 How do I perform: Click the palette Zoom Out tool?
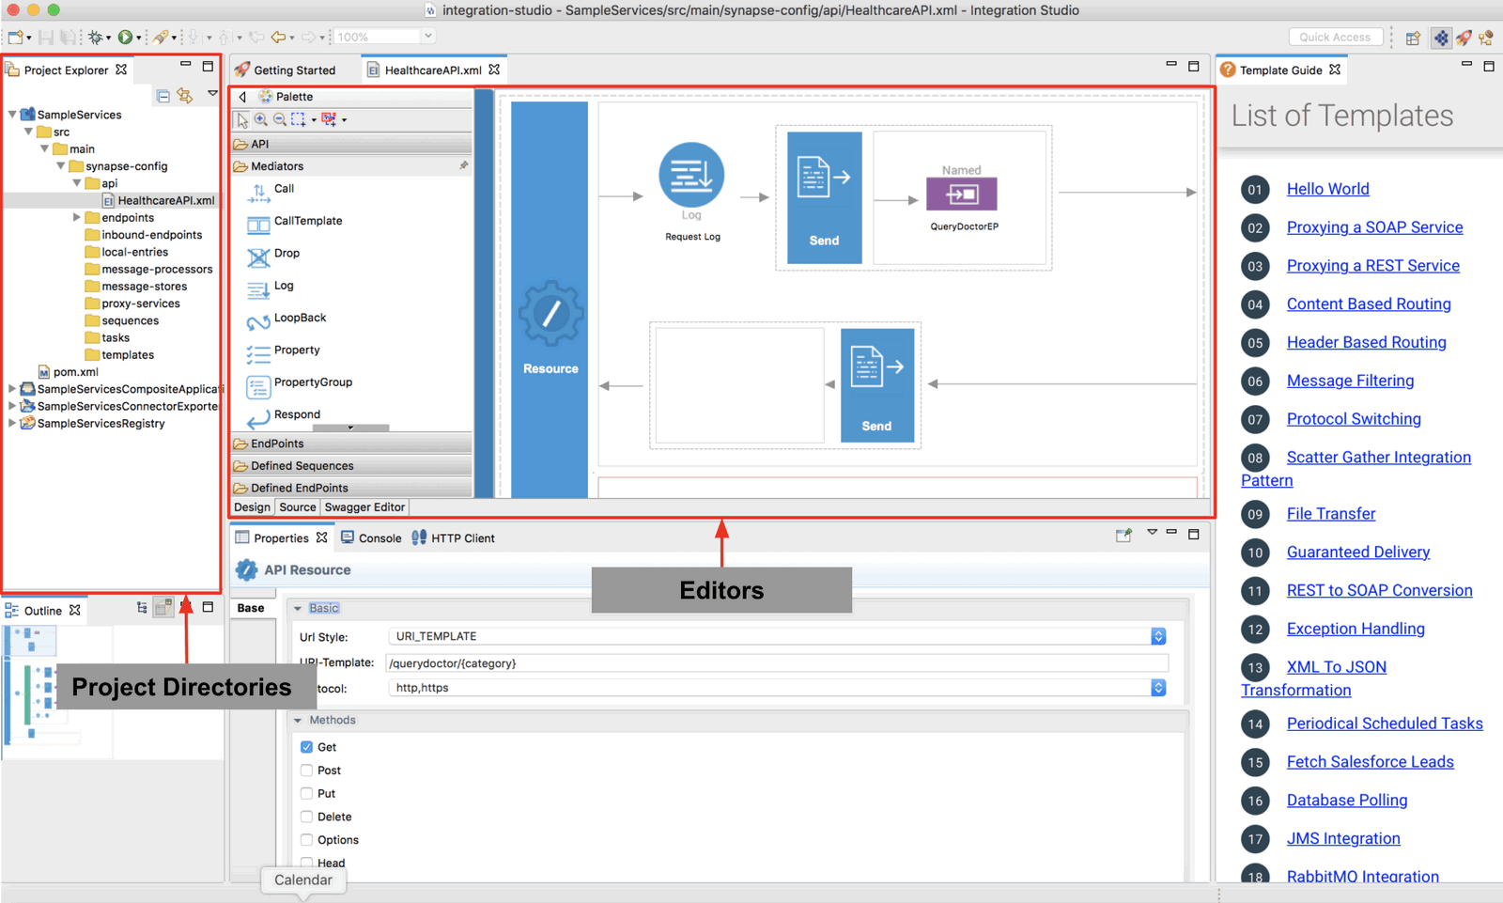[280, 119]
